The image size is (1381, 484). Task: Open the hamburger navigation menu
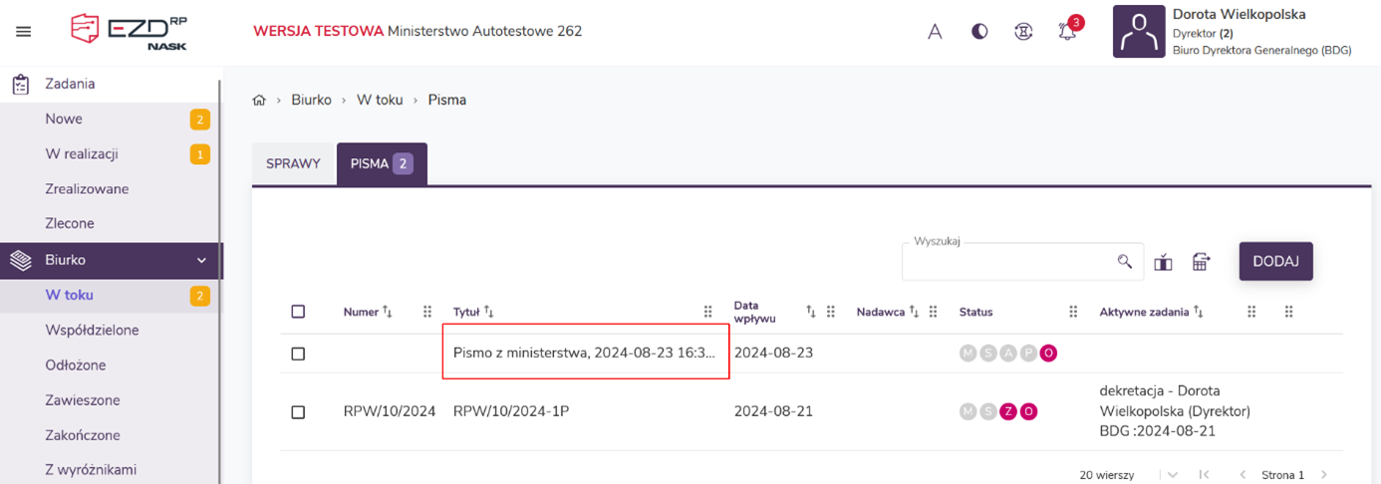[24, 32]
